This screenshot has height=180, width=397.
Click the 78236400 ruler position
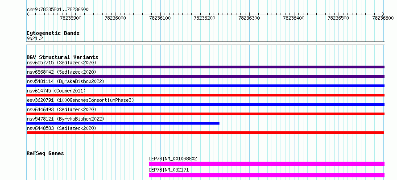coord(294,18)
